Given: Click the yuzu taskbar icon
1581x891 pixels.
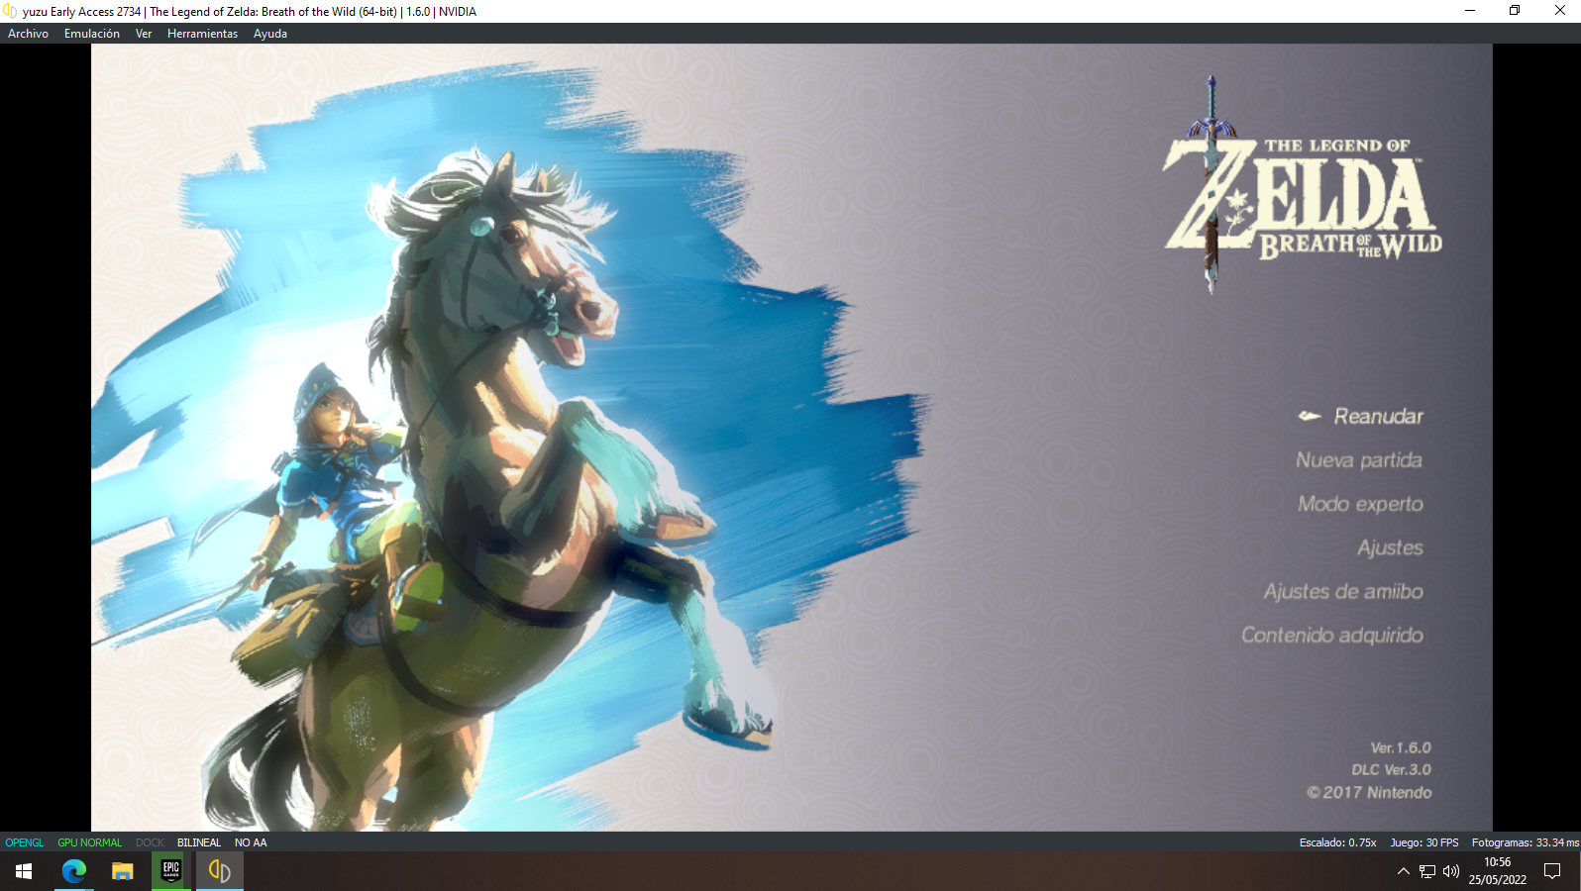Looking at the screenshot, I should [x=220, y=871].
